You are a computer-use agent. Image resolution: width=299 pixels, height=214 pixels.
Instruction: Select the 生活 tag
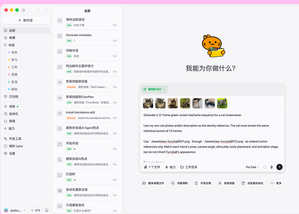click(x=14, y=82)
